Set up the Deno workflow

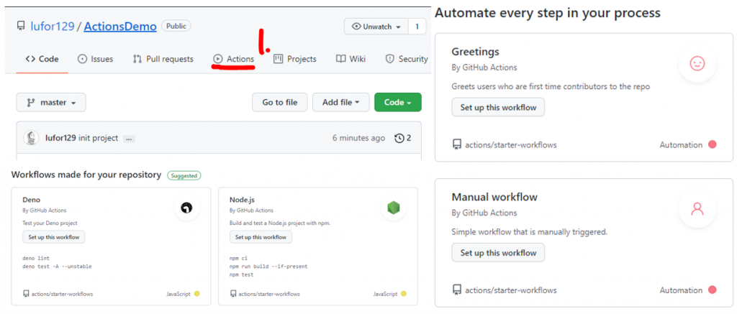(53, 237)
